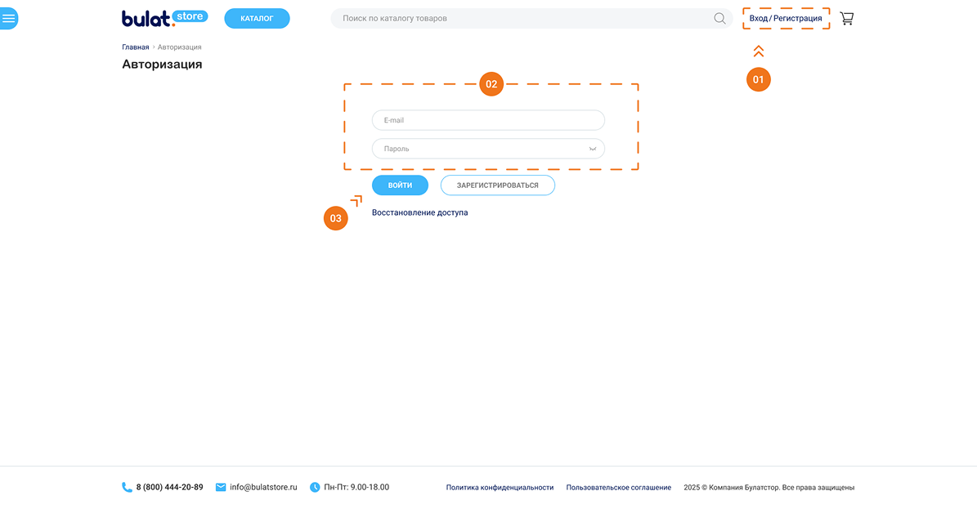Image resolution: width=977 pixels, height=509 pixels.
Task: Open Пользовательское соглашение link
Action: point(618,488)
